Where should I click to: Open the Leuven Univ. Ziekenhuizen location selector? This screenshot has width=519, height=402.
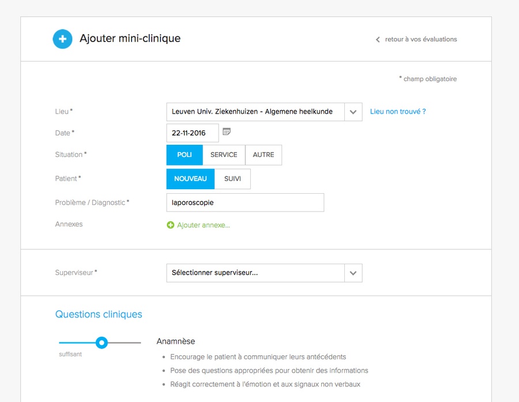tap(264, 112)
